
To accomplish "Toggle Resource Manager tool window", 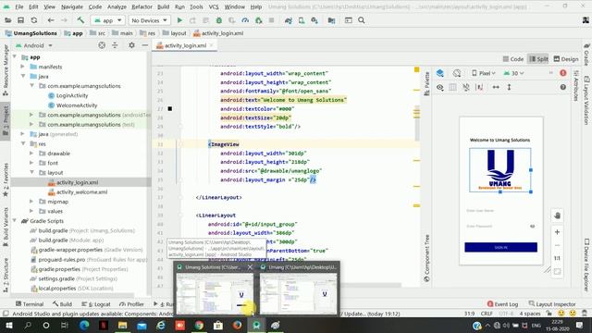I will tap(6, 70).
